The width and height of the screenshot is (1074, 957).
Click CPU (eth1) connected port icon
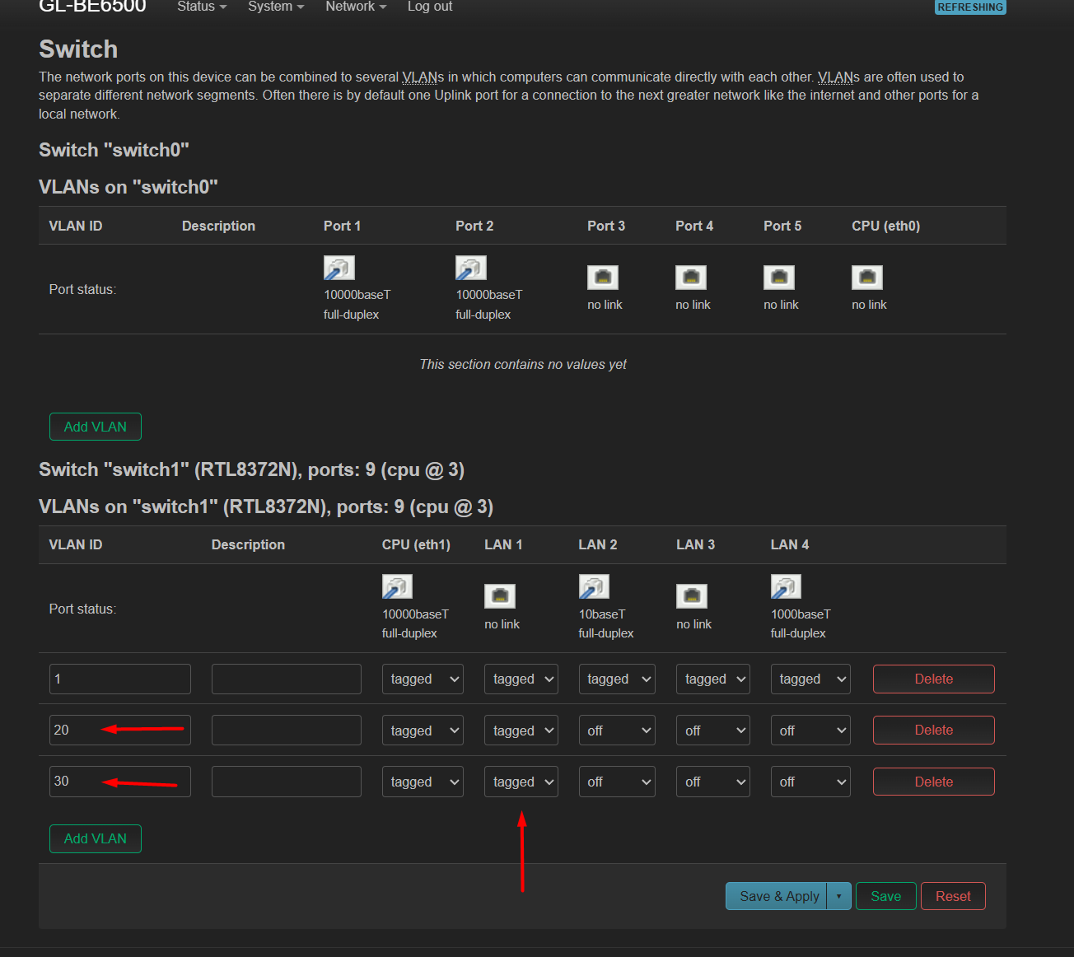(397, 586)
